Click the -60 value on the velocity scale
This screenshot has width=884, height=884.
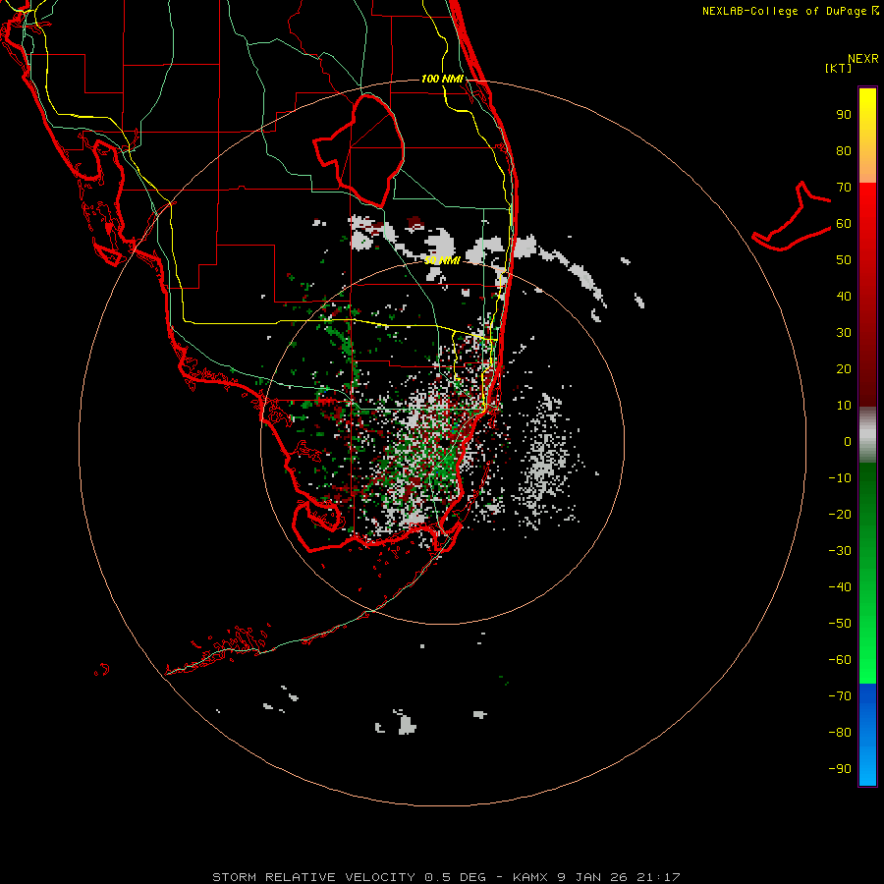point(840,660)
